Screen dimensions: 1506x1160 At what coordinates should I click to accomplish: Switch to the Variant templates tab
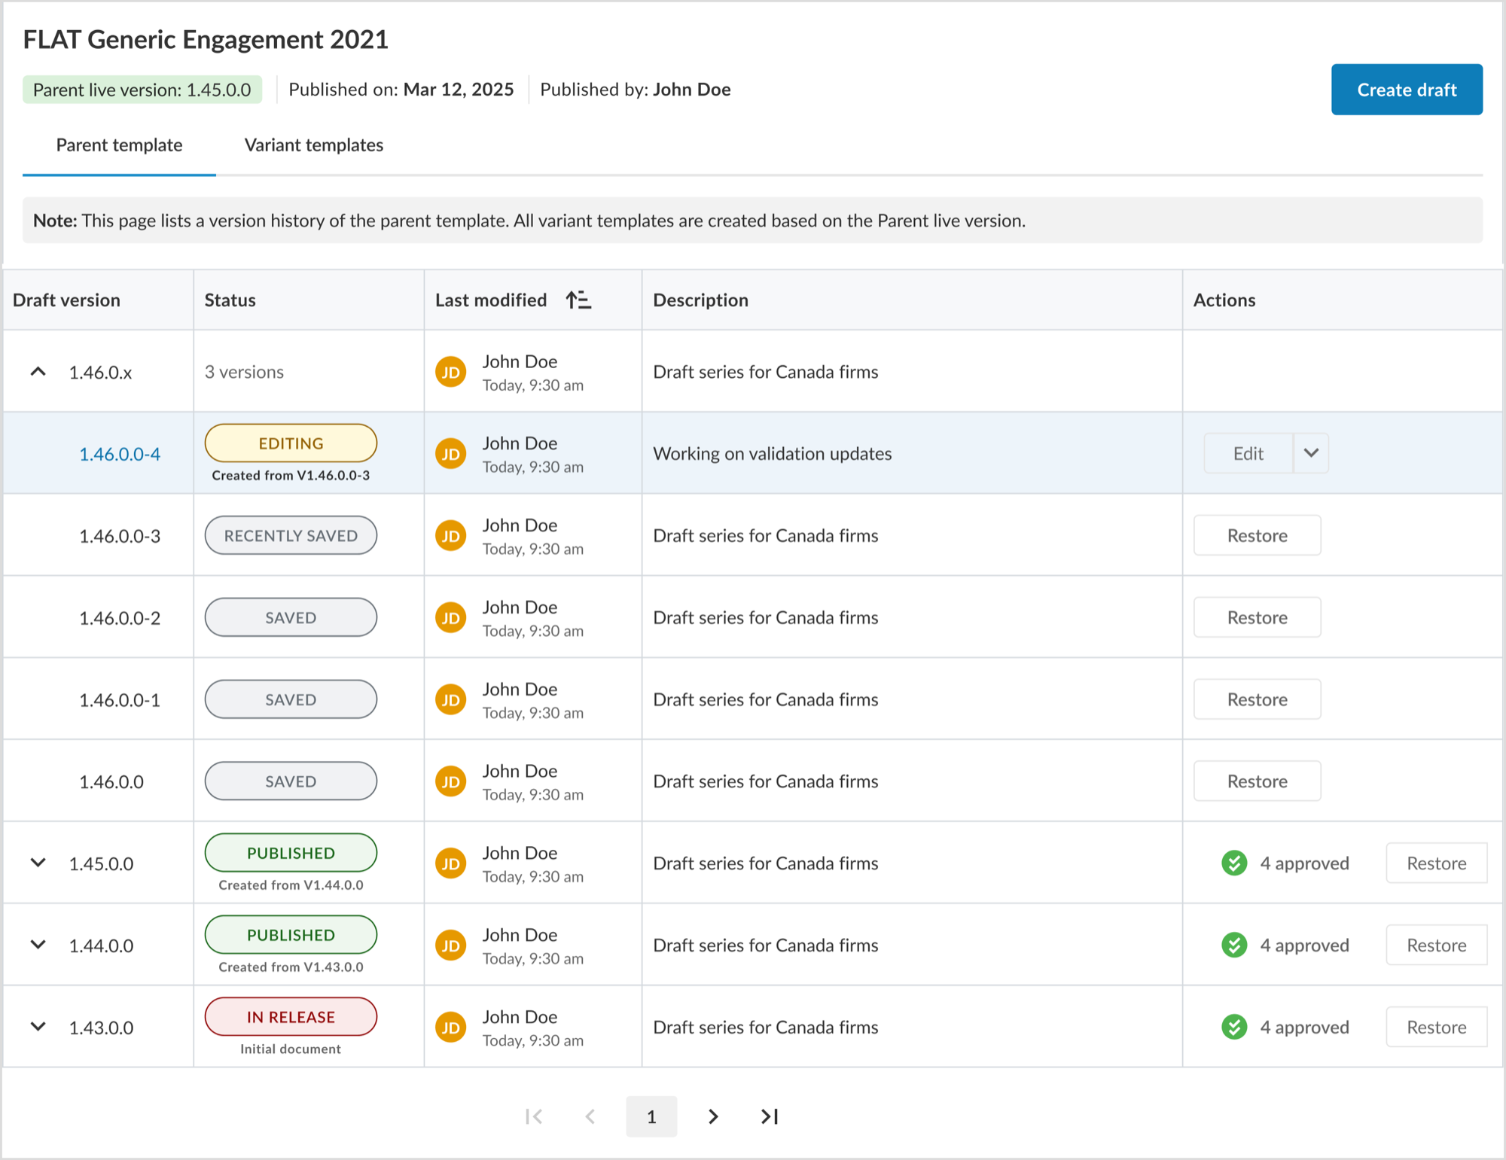tap(314, 145)
